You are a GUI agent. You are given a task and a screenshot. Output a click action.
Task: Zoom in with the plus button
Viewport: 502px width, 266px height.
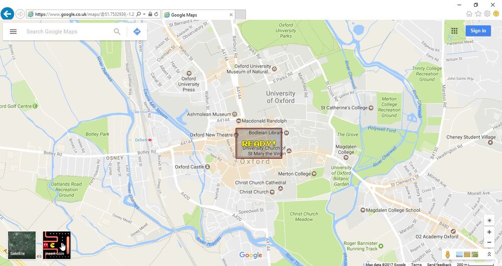coord(489,232)
